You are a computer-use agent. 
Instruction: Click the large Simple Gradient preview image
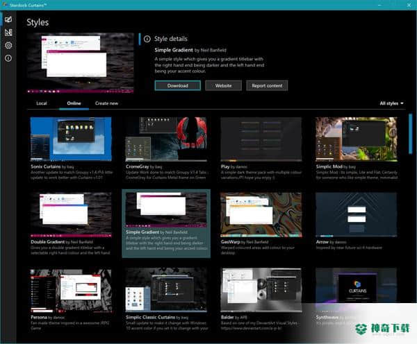click(x=80, y=63)
